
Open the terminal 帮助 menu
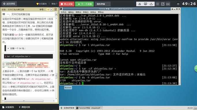click(x=101, y=12)
